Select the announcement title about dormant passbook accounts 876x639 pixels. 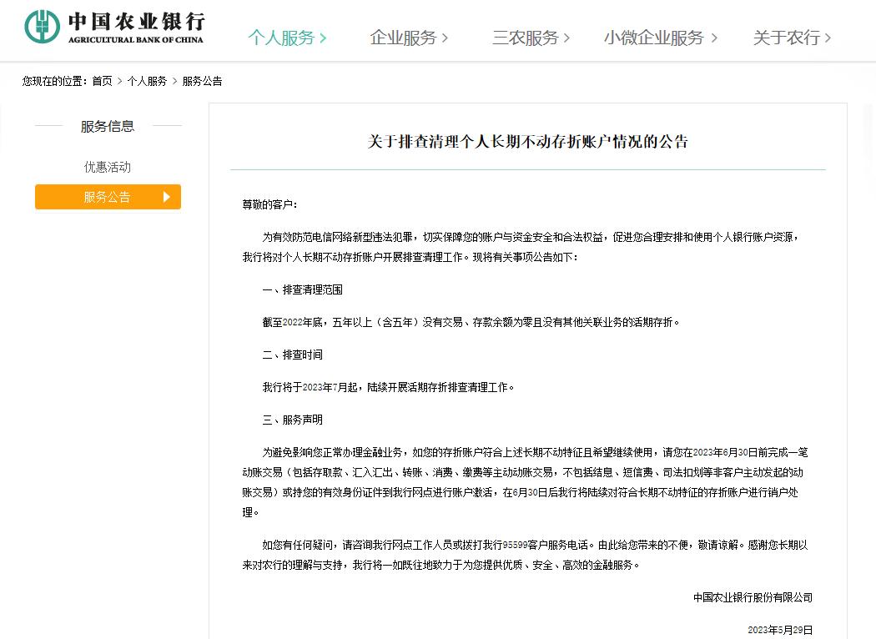(x=526, y=138)
